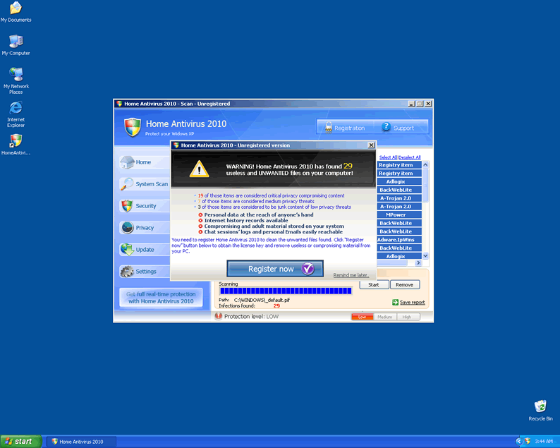Open the Update sidebar item
The width and height of the screenshot is (560, 448).
[144, 250]
